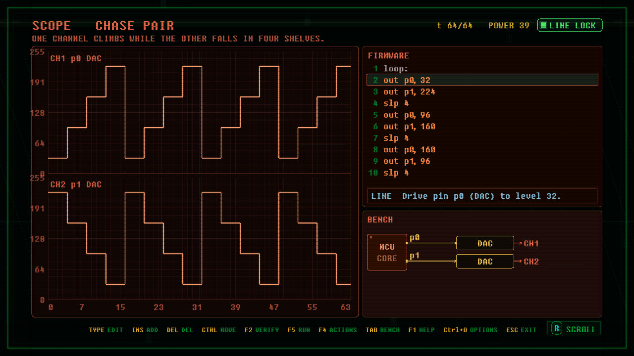Select firmware line 1 'loop:'

[x=482, y=68]
